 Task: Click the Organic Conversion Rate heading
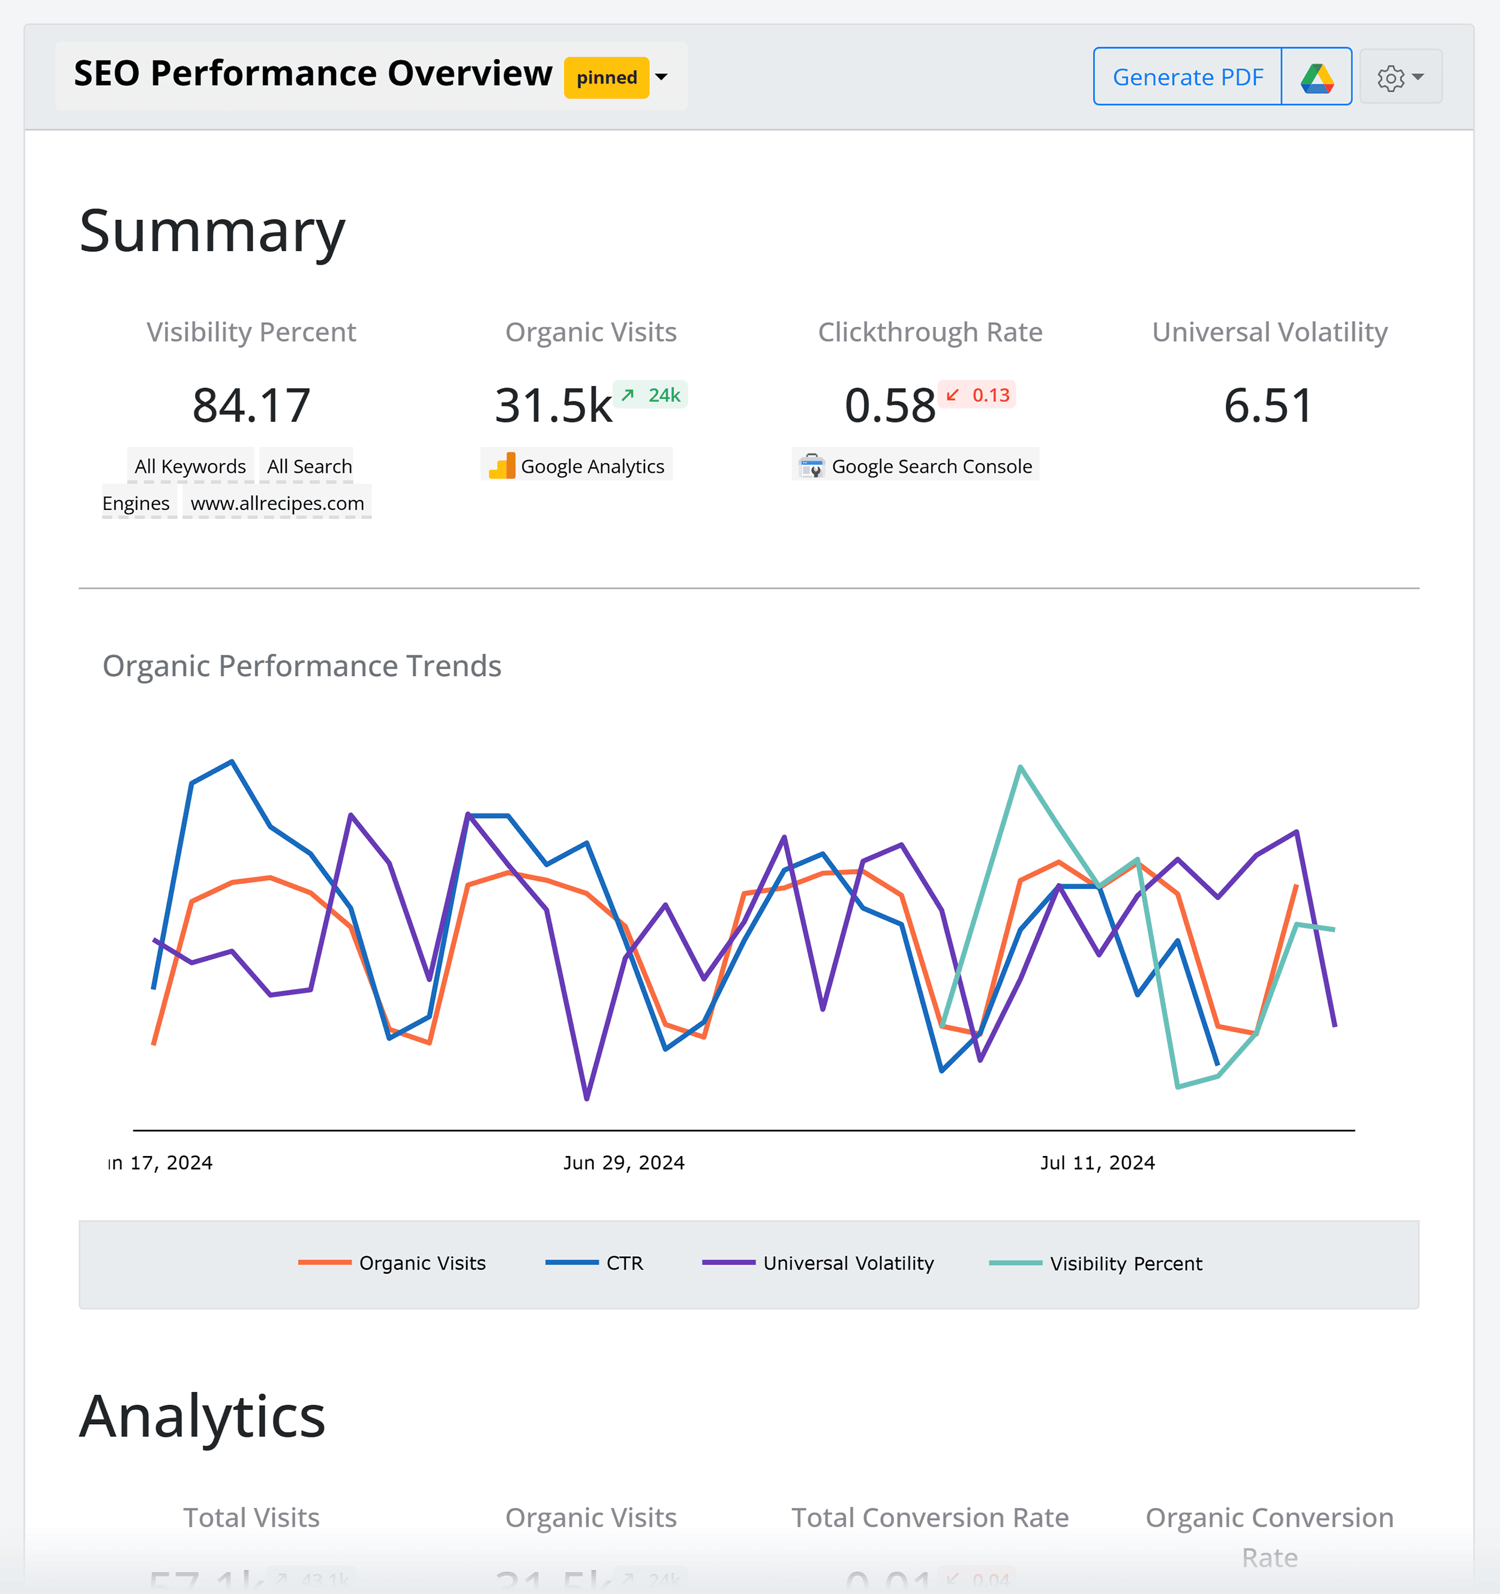pos(1270,1537)
